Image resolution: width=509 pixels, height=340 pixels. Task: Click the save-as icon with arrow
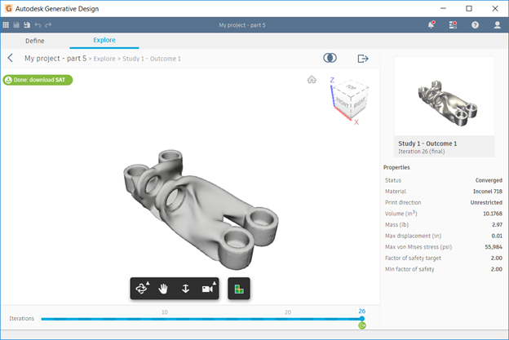27,25
